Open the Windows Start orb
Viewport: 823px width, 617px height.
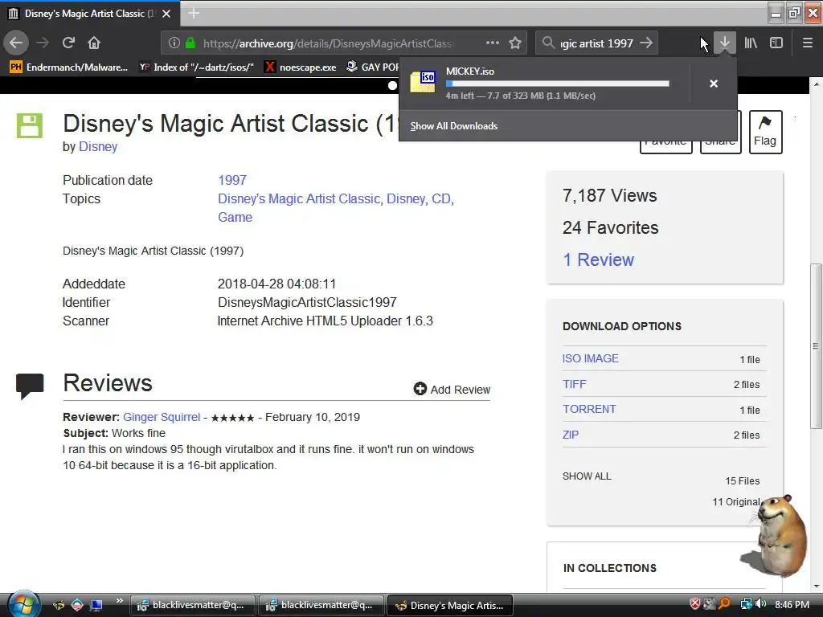pyautogui.click(x=23, y=604)
